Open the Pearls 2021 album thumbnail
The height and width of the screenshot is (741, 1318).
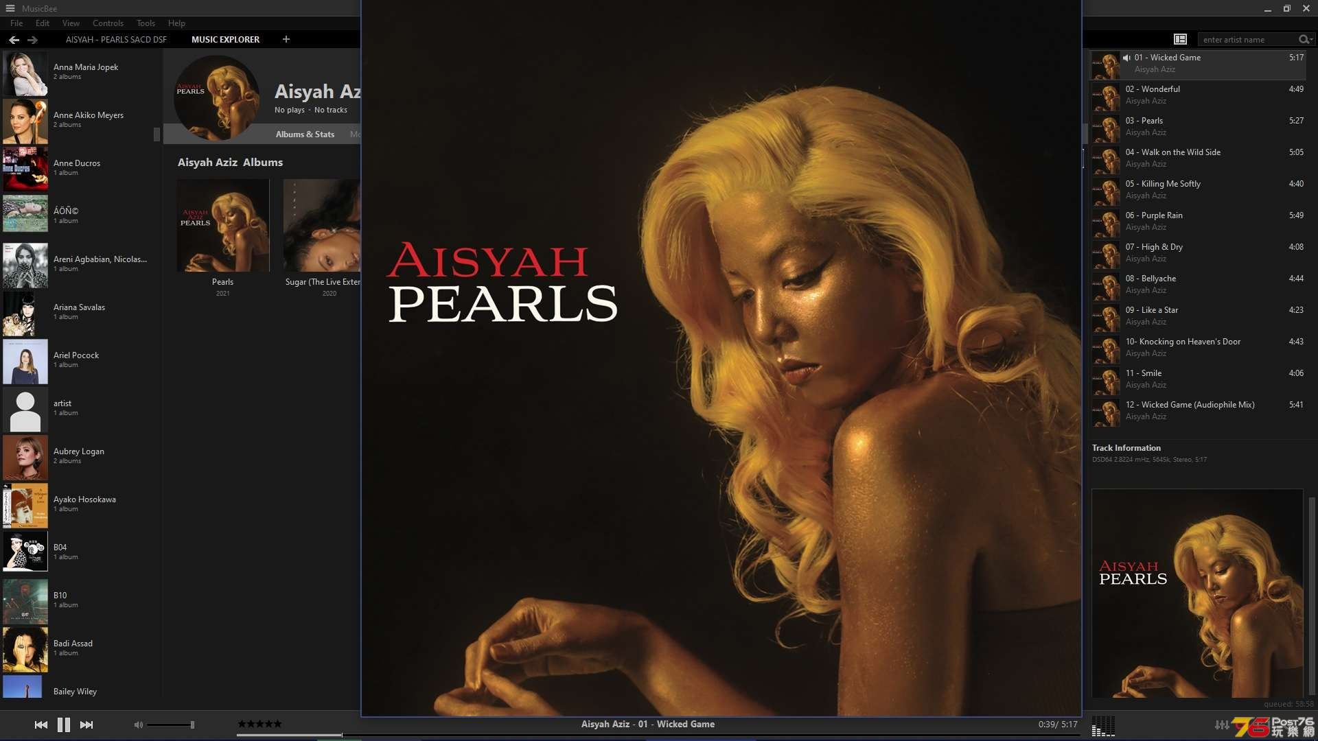[223, 225]
